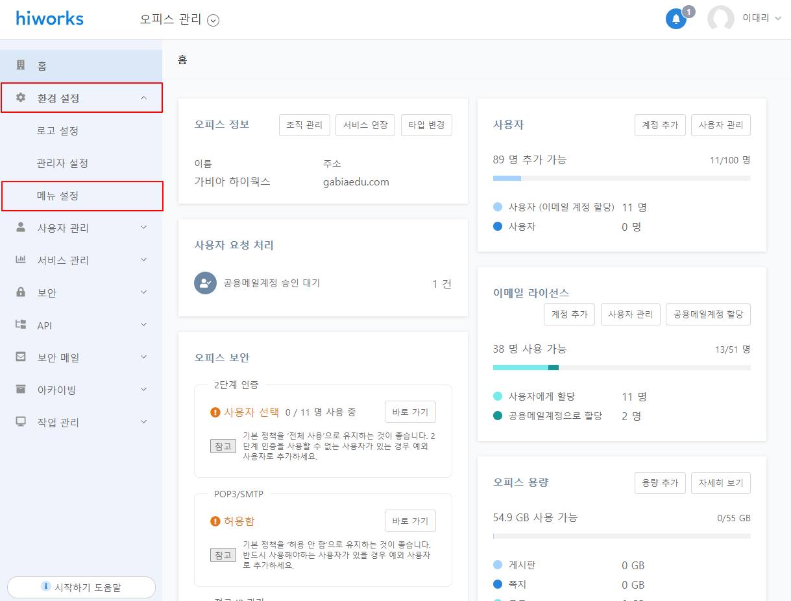Click the gear icon beside 환경 설정
Viewport: 791px width, 601px height.
coord(21,98)
